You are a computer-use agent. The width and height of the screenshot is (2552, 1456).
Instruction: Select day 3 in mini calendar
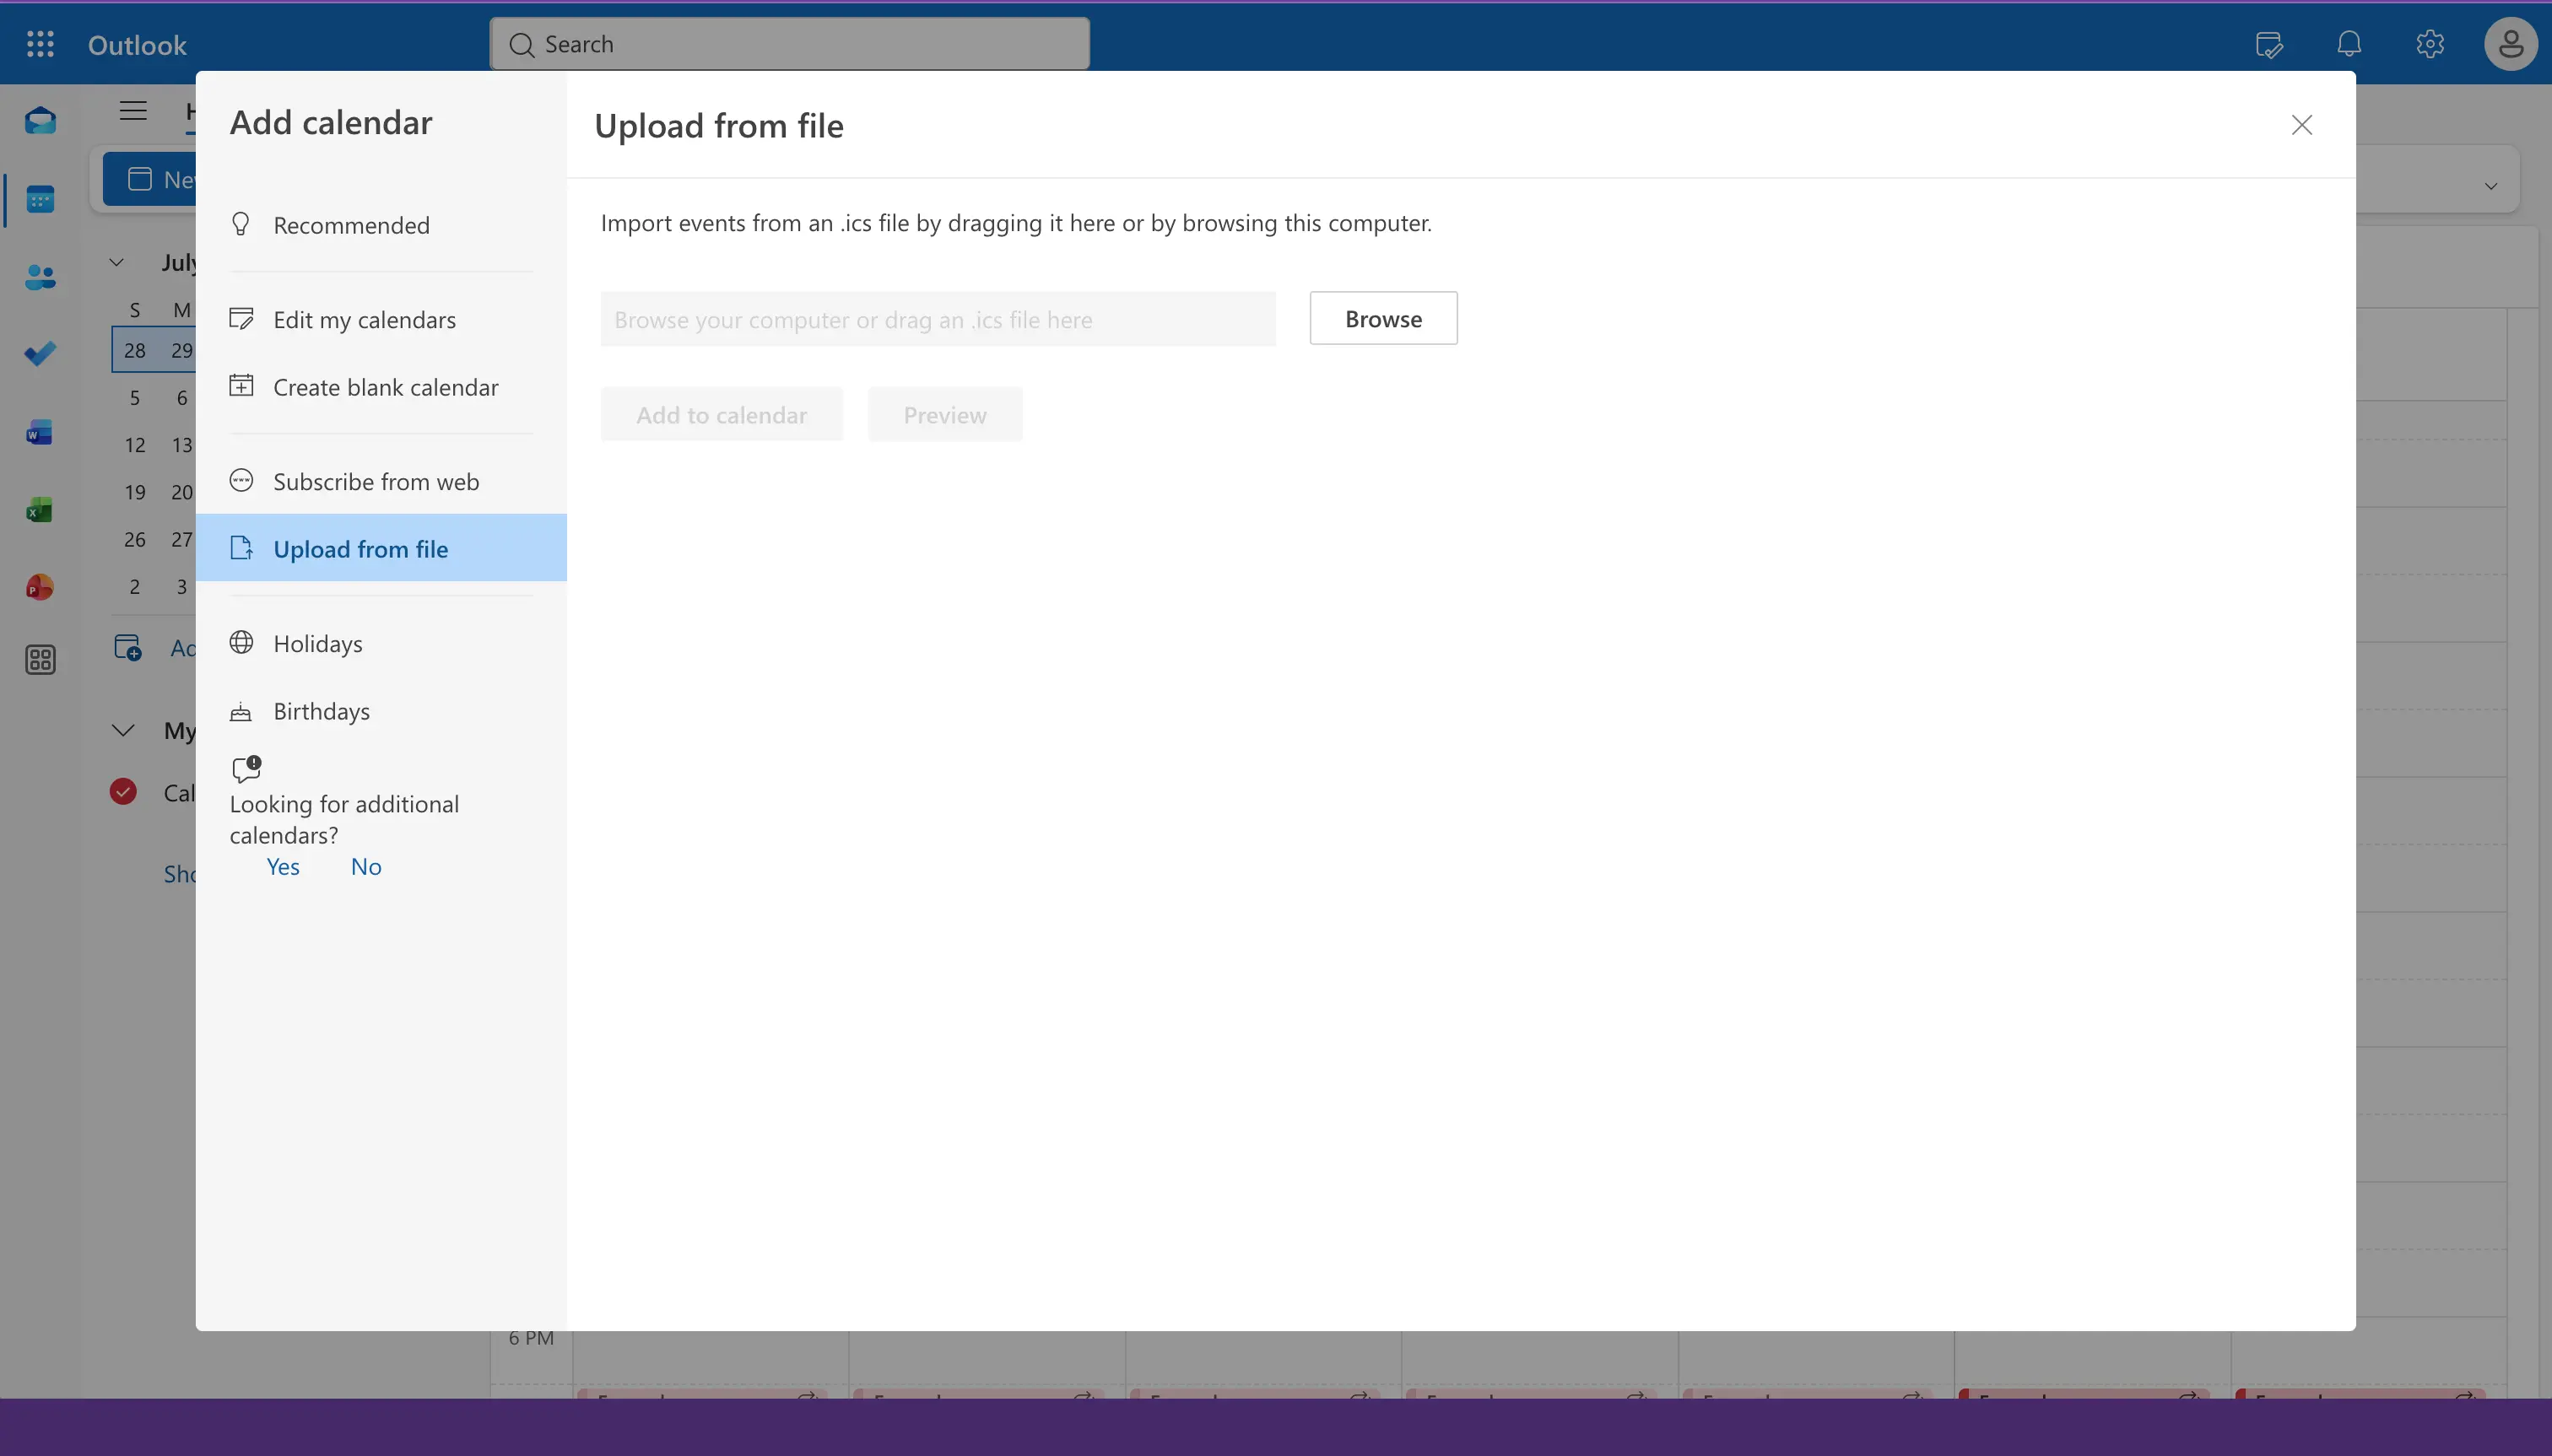tap(182, 587)
